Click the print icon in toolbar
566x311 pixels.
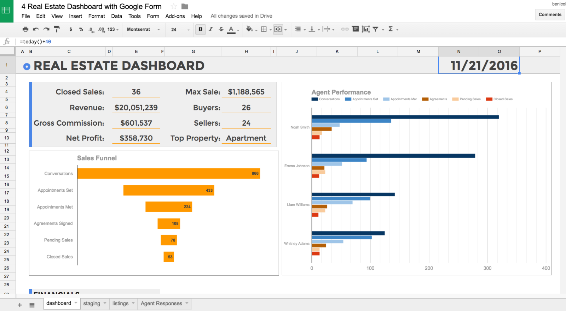[x=25, y=29]
